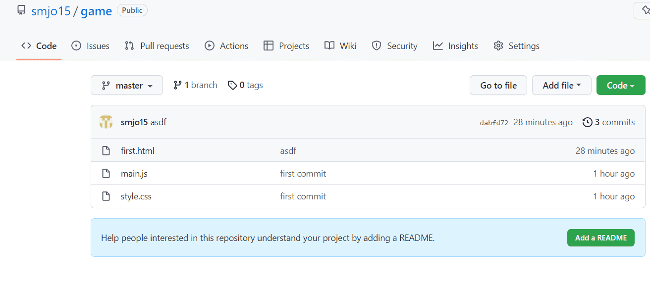Go to the Actions tab
650x283 pixels.
tap(226, 46)
